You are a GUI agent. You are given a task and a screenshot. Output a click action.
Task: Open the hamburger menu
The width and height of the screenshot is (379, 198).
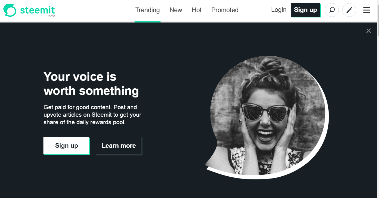point(367,10)
